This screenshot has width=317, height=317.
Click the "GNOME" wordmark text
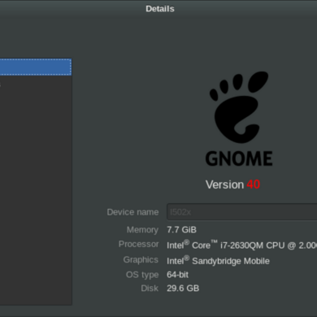click(239, 158)
